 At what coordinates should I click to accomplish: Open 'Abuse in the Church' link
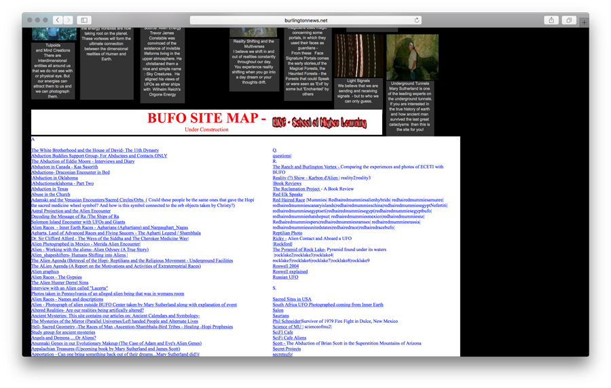click(50, 195)
